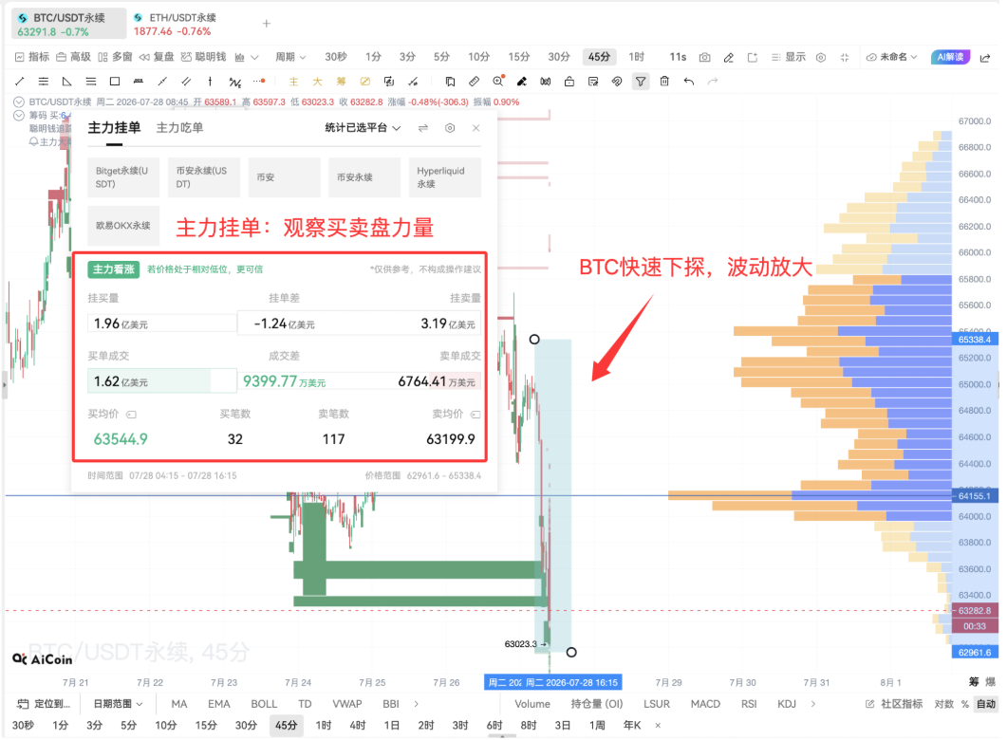This screenshot has width=1007, height=740.
Task: Select the triangle shape drawing tool
Action: click(66, 82)
